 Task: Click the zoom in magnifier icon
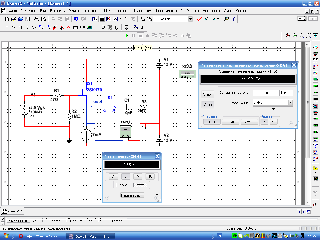tap(288, 36)
